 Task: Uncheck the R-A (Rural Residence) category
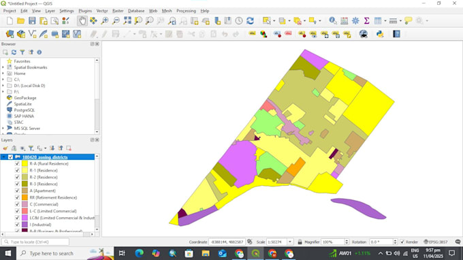pyautogui.click(x=17, y=163)
